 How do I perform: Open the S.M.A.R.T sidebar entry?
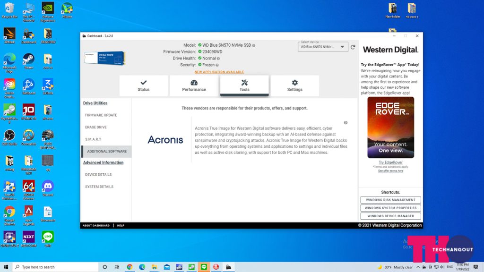[93, 139]
